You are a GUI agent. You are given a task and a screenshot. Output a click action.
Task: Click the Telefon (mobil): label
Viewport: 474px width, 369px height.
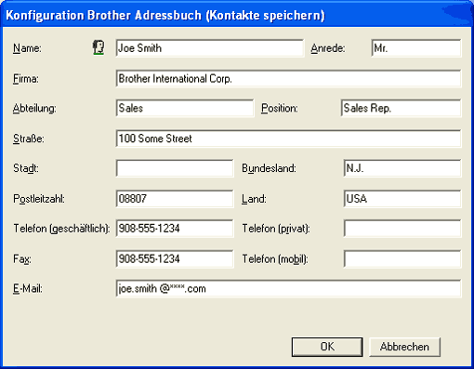(275, 259)
